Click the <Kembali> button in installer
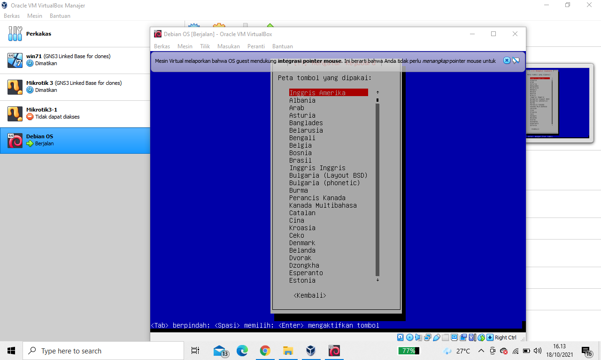Viewport: 601px width, 360px height. pyautogui.click(x=310, y=295)
